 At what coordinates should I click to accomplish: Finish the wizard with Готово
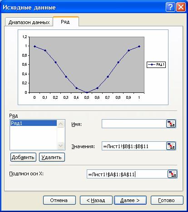click(167, 200)
